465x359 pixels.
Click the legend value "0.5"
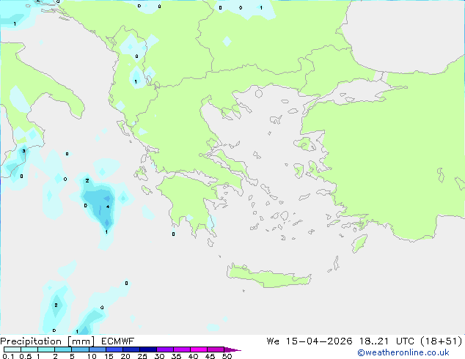coord(26,356)
